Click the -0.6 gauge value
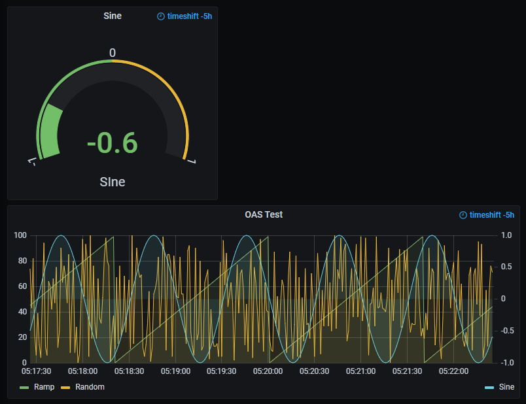 pyautogui.click(x=112, y=143)
